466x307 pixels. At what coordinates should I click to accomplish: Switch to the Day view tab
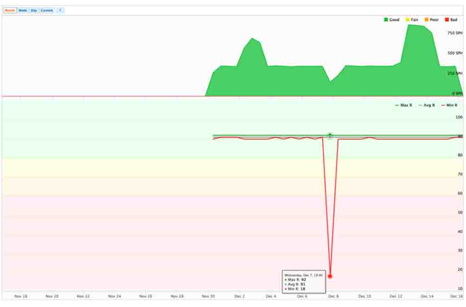[34, 10]
